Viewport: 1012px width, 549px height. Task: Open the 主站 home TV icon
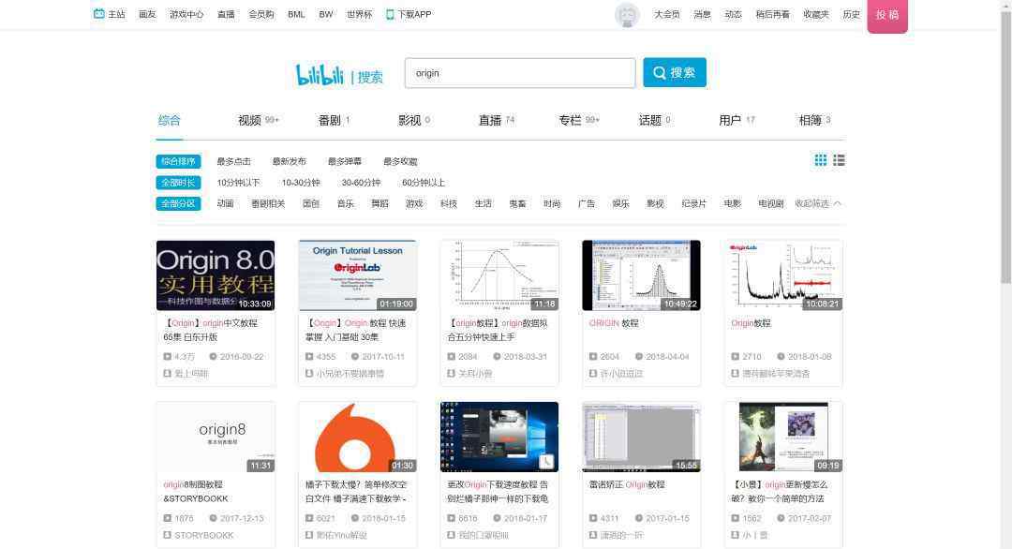[98, 13]
